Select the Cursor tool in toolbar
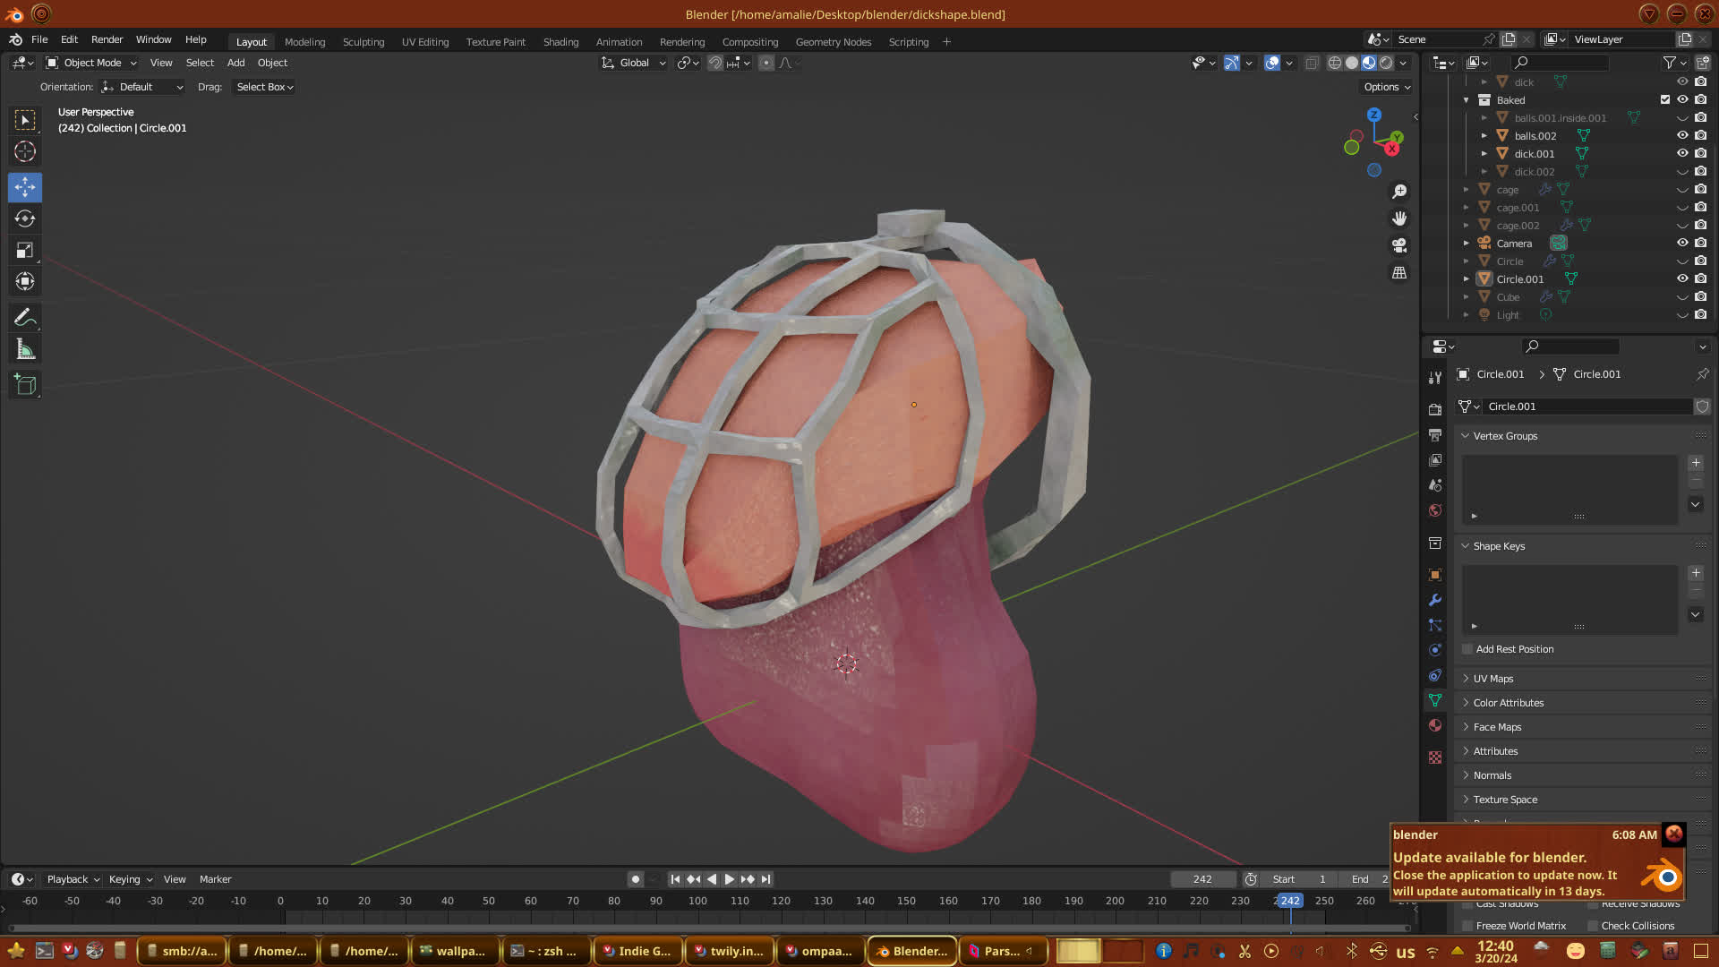Viewport: 1719px width, 967px height. tap(25, 152)
